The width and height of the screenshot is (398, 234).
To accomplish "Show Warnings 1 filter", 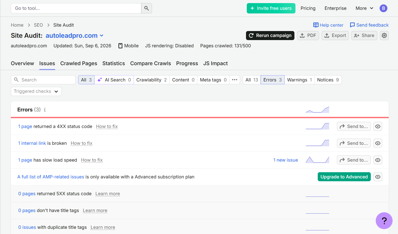I will click(300, 80).
